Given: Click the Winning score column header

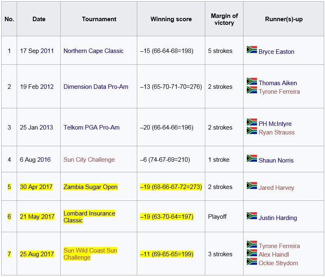Looking at the screenshot, I should pos(171,19).
